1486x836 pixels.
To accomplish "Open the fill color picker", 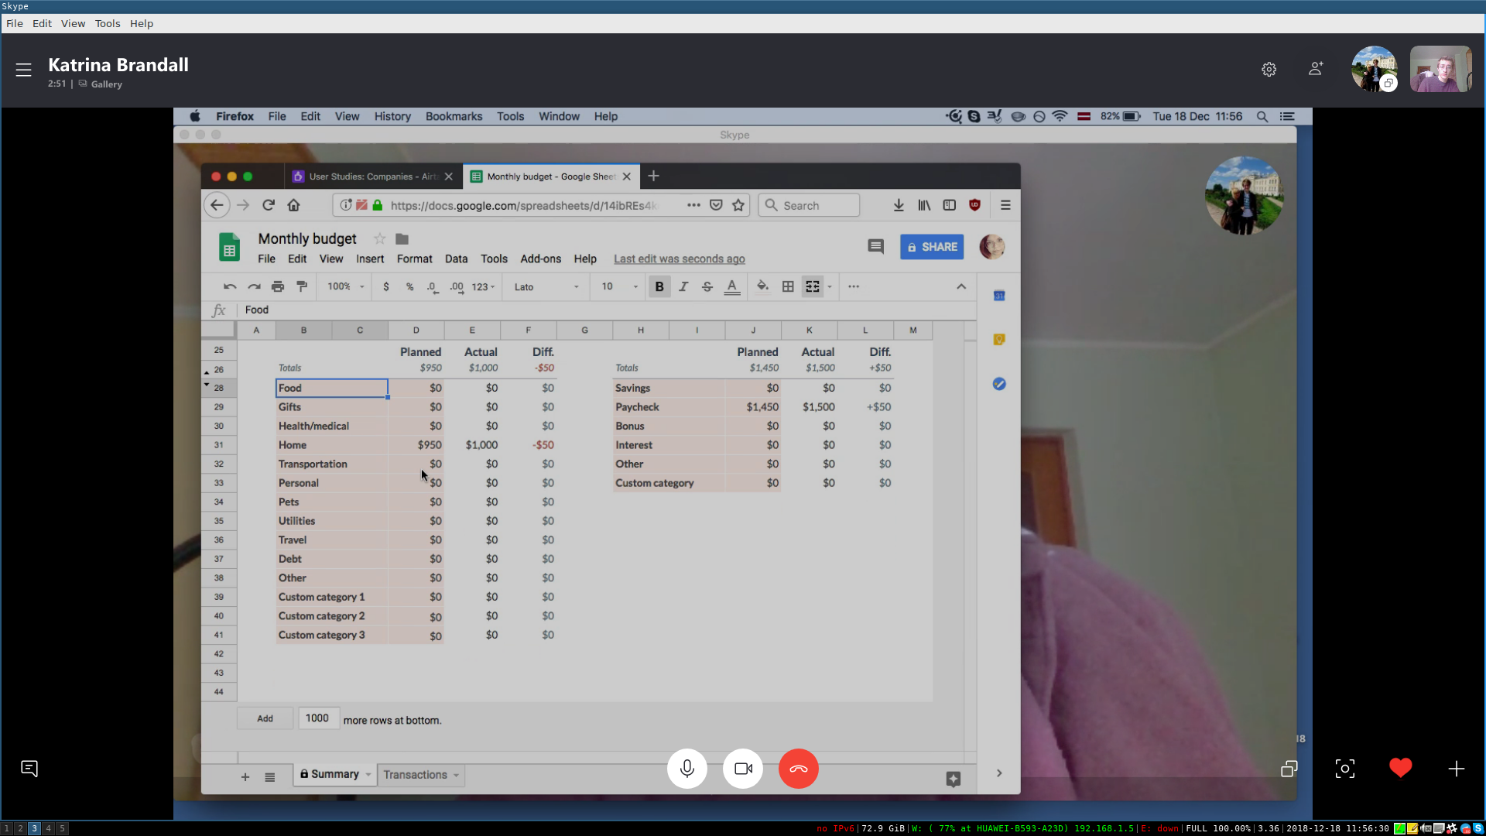I will pos(762,286).
